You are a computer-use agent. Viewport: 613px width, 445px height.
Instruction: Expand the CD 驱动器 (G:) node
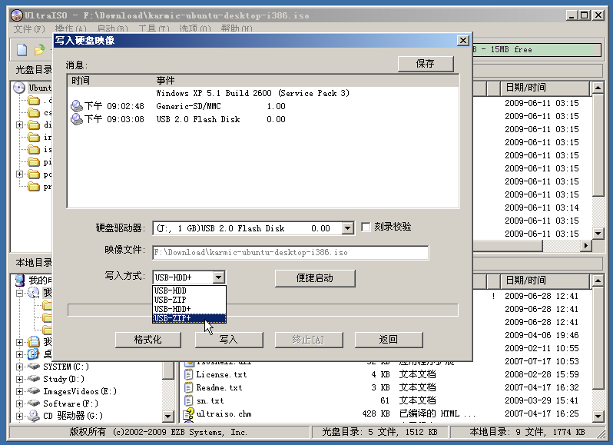pos(19,416)
